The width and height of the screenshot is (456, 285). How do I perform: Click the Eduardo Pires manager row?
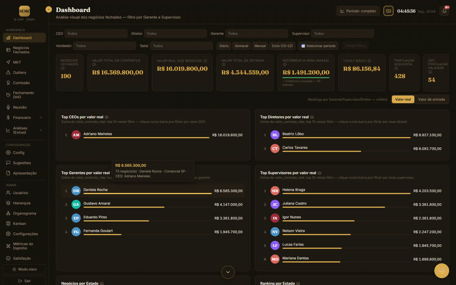pyautogui.click(x=153, y=218)
